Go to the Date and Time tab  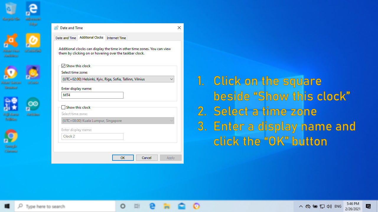66,38
